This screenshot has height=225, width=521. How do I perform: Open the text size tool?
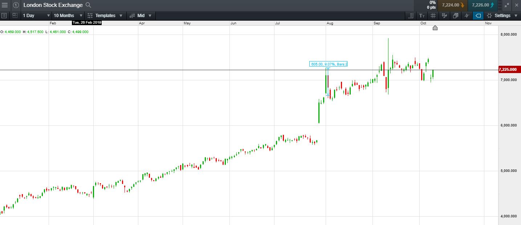(x=422, y=16)
